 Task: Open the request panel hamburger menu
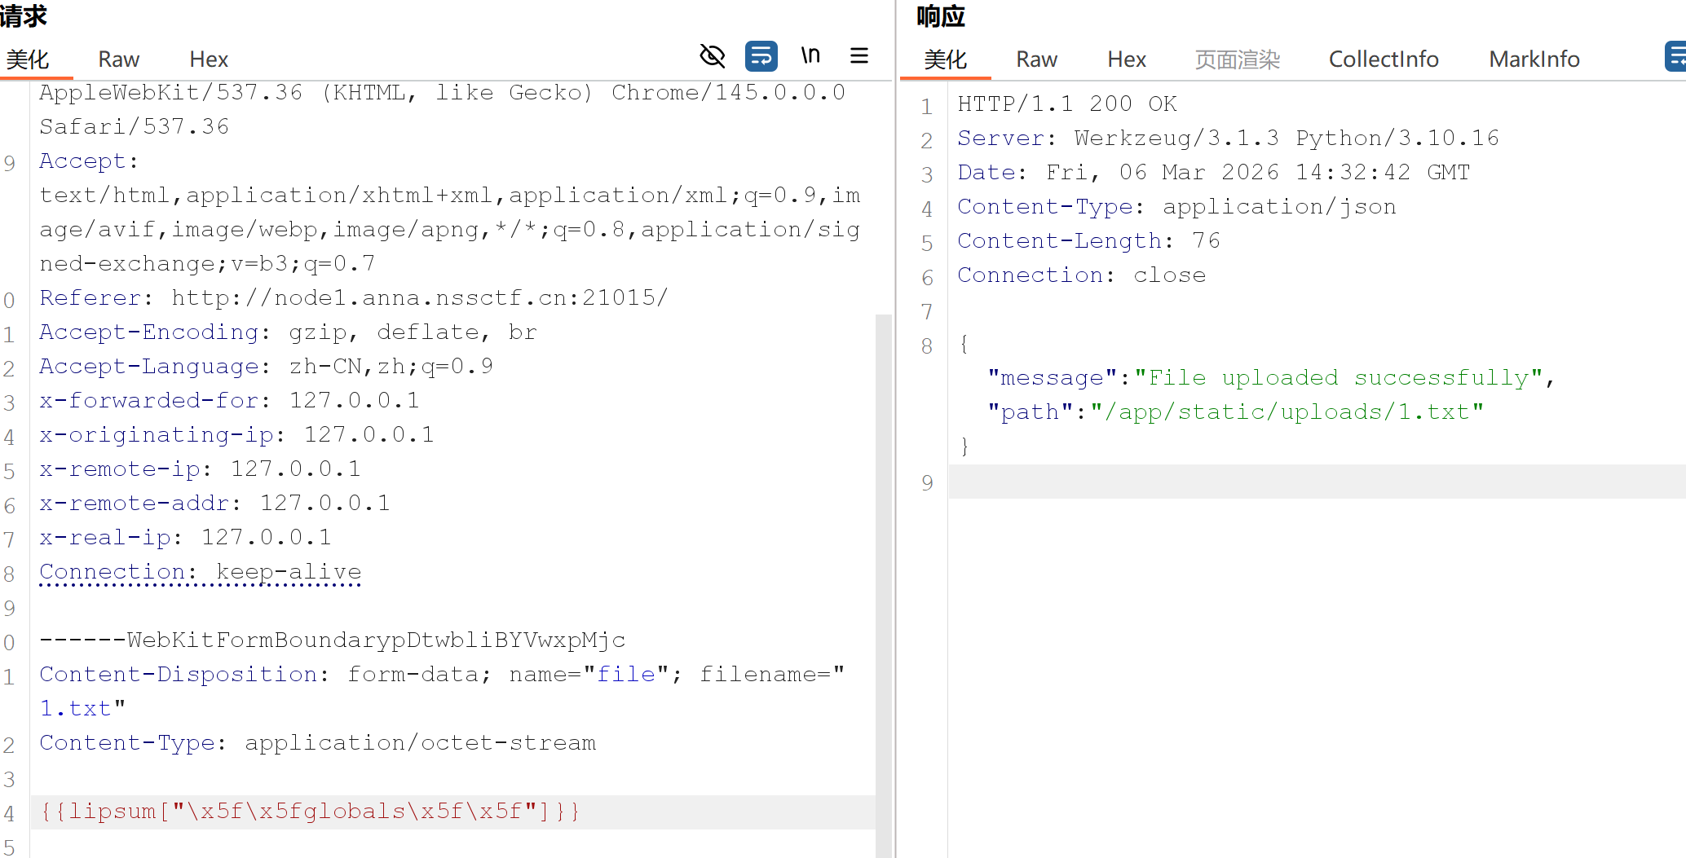click(x=858, y=56)
